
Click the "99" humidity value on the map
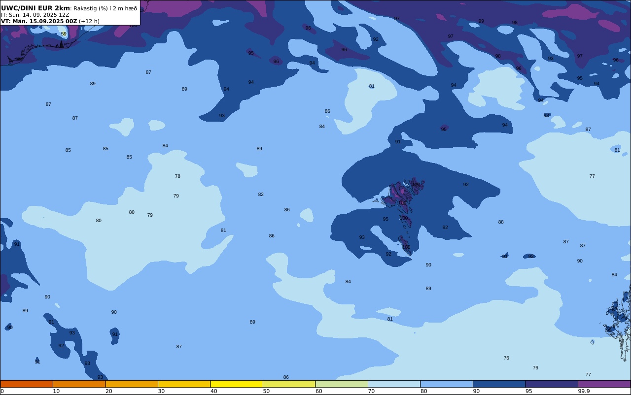tap(481, 21)
